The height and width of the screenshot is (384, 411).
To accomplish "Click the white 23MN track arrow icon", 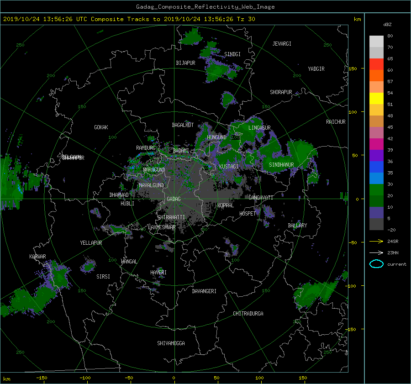I will point(376,252).
